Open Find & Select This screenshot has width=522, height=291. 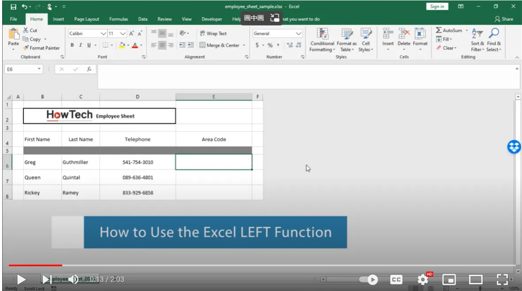pyautogui.click(x=494, y=40)
